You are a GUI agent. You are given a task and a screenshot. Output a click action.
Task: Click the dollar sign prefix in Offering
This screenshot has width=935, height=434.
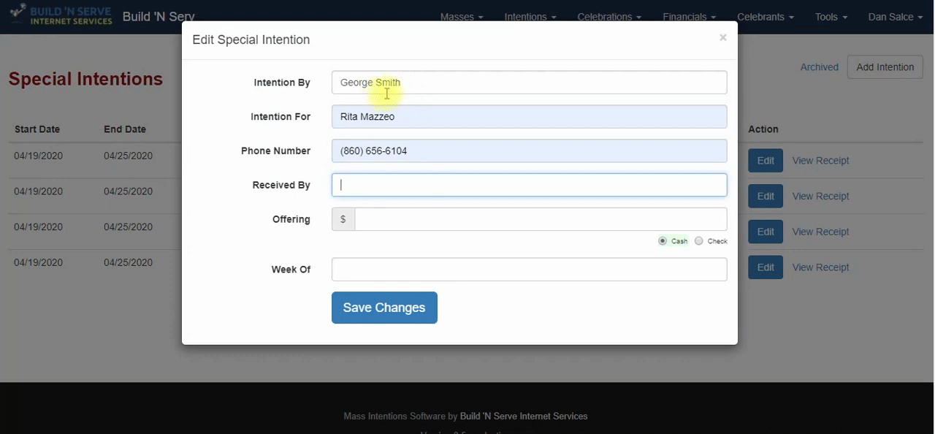click(343, 219)
